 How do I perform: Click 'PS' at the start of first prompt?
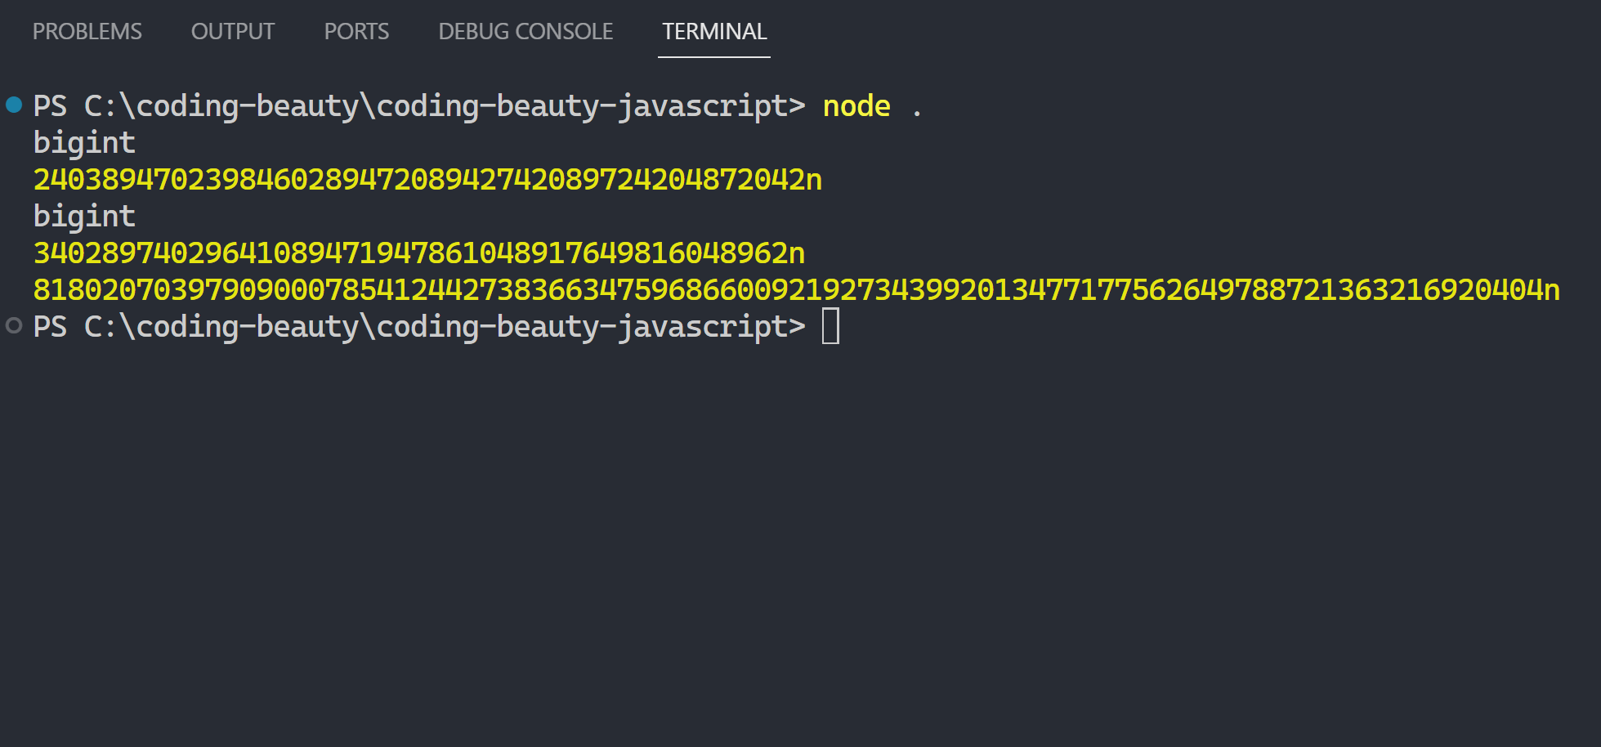click(x=50, y=106)
